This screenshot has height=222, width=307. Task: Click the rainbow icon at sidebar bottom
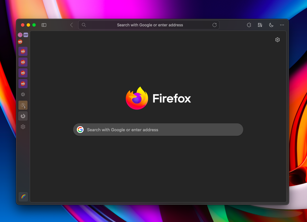pos(23,196)
